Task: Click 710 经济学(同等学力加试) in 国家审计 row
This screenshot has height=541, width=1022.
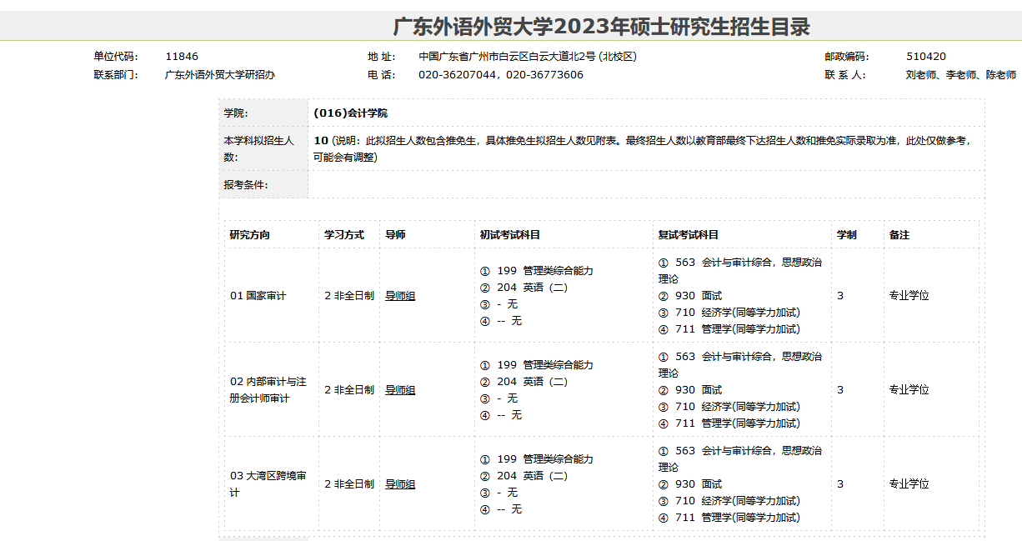Action: (729, 313)
